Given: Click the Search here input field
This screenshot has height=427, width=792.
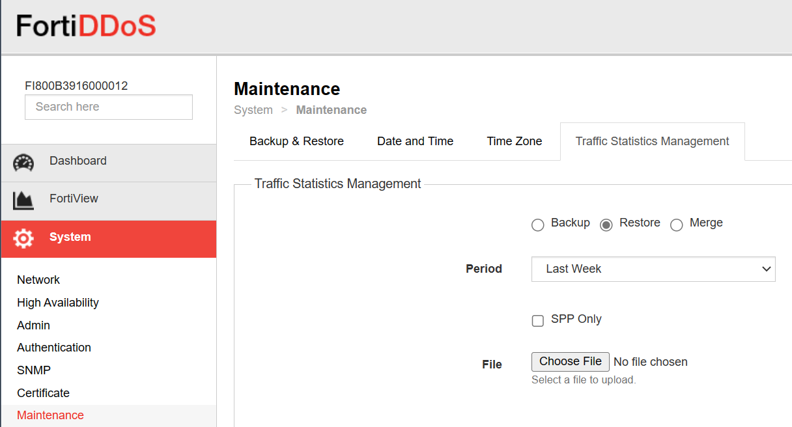Looking at the screenshot, I should click(x=108, y=107).
